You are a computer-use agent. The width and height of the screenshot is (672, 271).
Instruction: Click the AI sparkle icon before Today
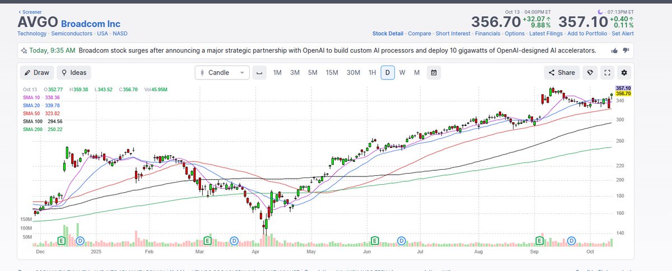pyautogui.click(x=24, y=50)
